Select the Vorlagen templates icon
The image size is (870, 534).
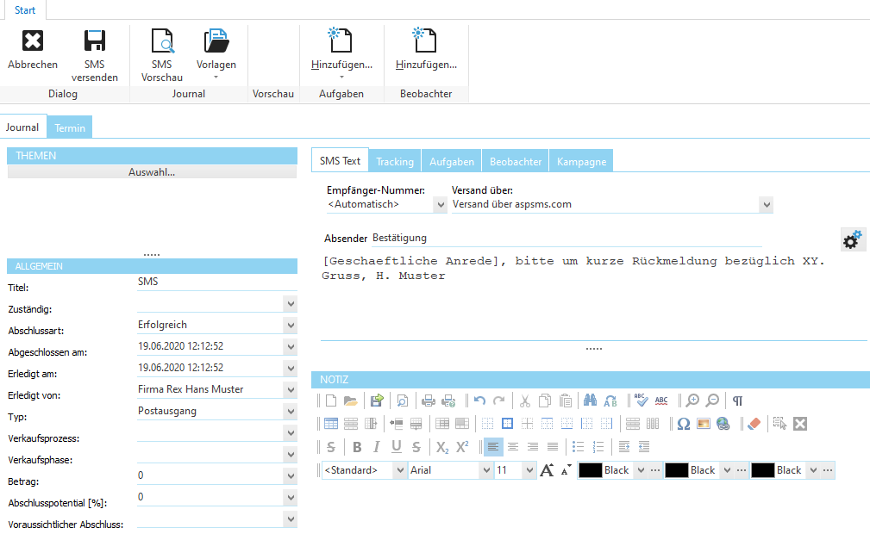(x=216, y=41)
